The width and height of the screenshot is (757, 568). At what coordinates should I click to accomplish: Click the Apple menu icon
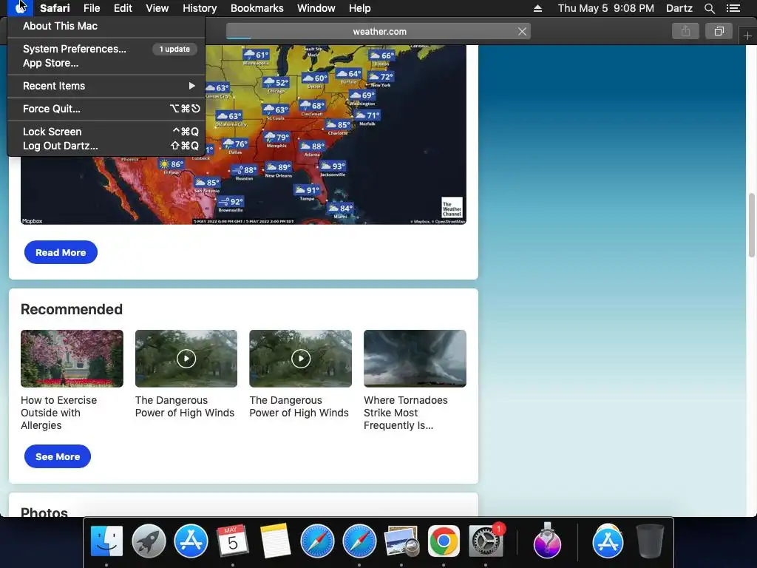point(20,8)
